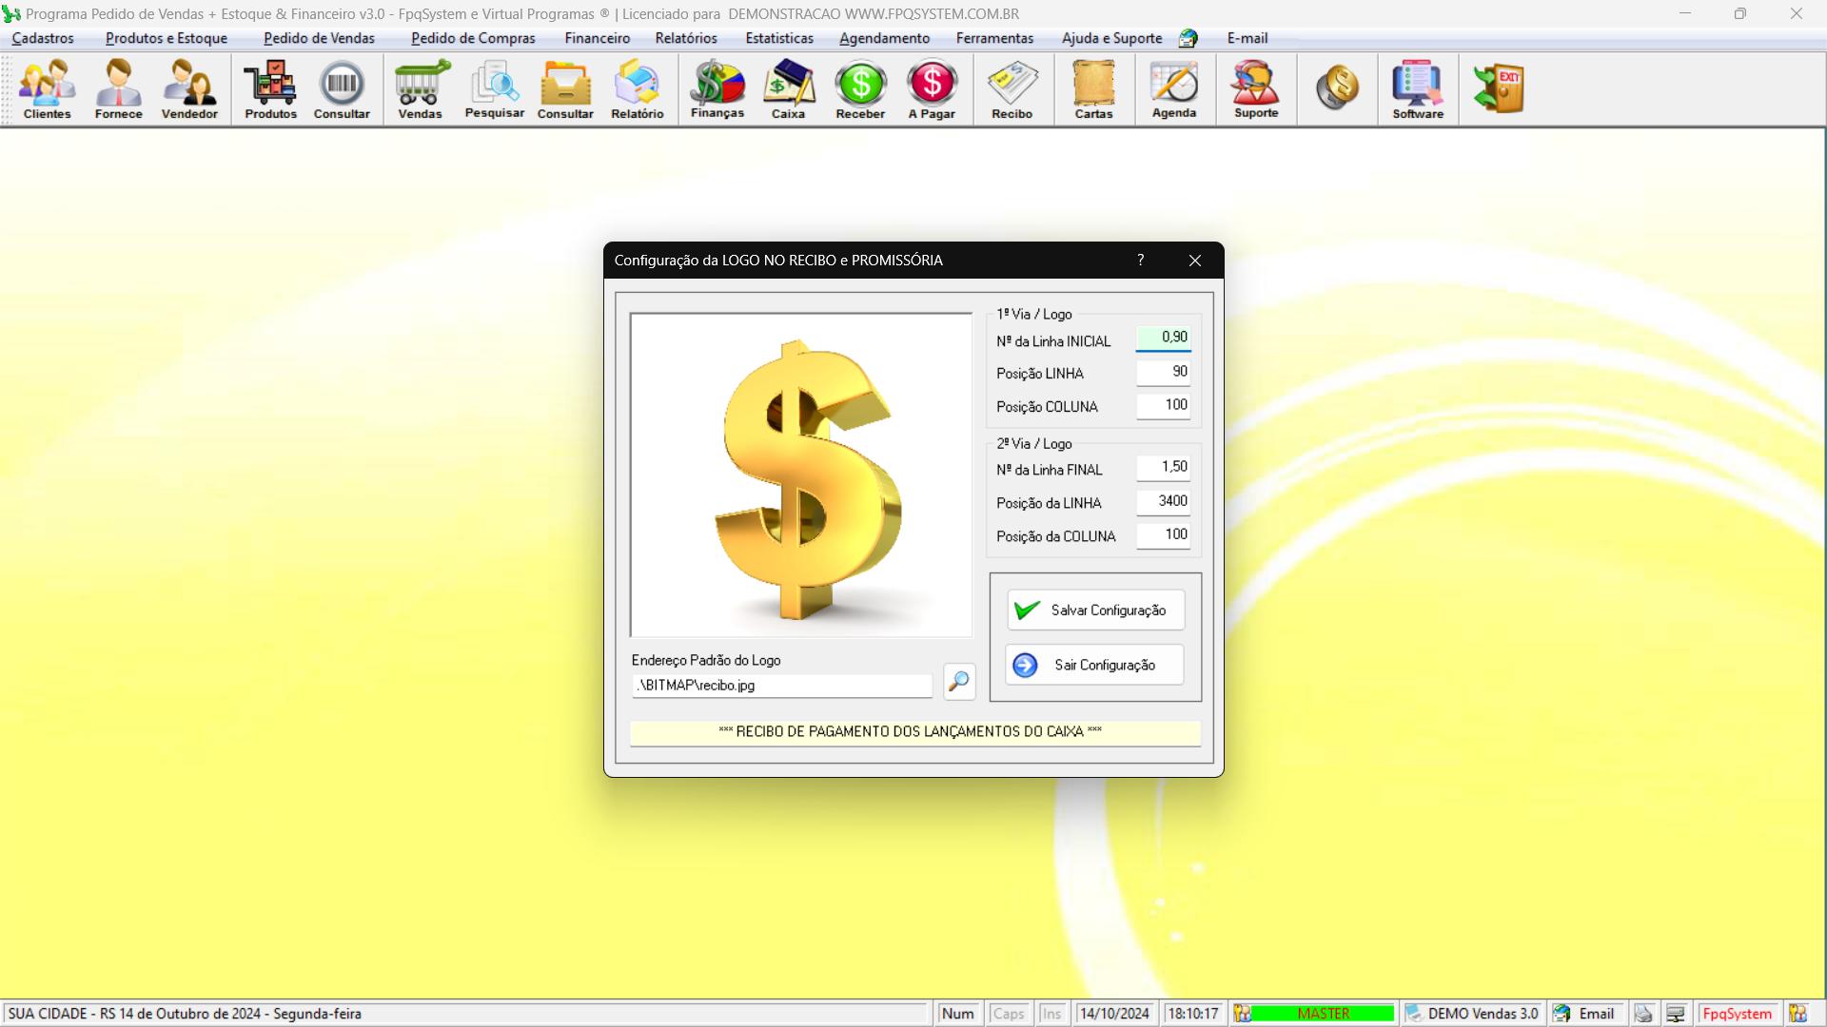The height and width of the screenshot is (1027, 1827).
Task: Open the Cadastros menu
Action: click(43, 38)
